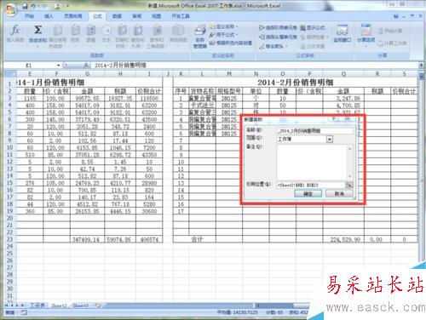Click column header G
Viewport: 426px width, 320px height.
click(x=87, y=74)
